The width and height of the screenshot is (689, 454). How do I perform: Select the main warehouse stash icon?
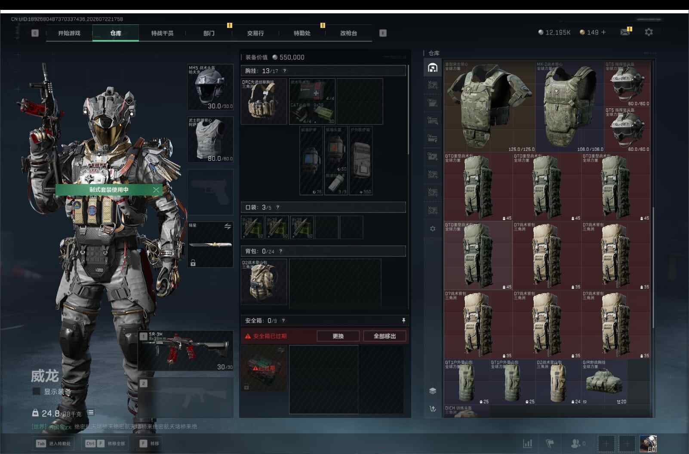[433, 67]
